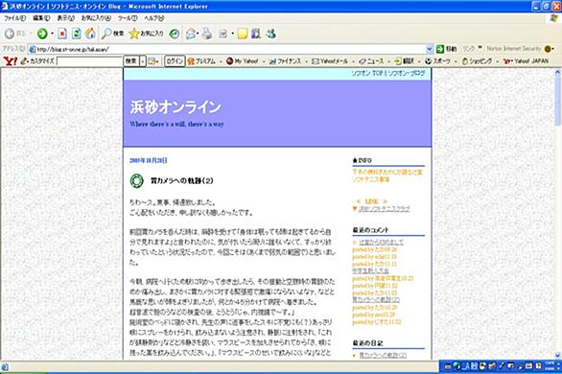
Task: Open the カスタマイズ pencil dropdown
Action: [x=37, y=61]
